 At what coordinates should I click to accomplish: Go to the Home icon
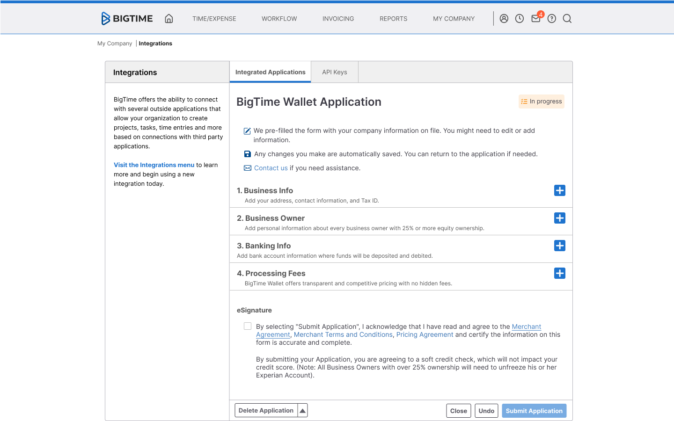(169, 19)
